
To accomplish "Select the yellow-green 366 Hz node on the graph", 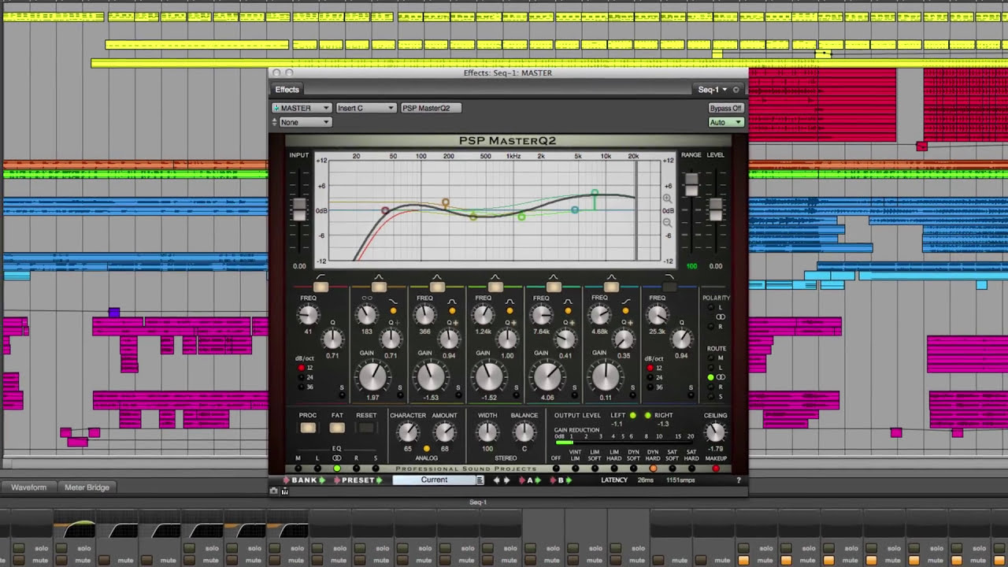I will pyautogui.click(x=473, y=217).
